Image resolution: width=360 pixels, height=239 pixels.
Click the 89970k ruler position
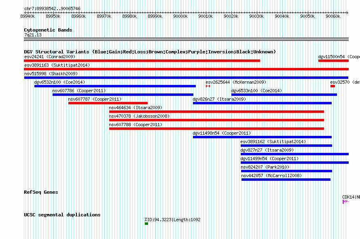104,16
